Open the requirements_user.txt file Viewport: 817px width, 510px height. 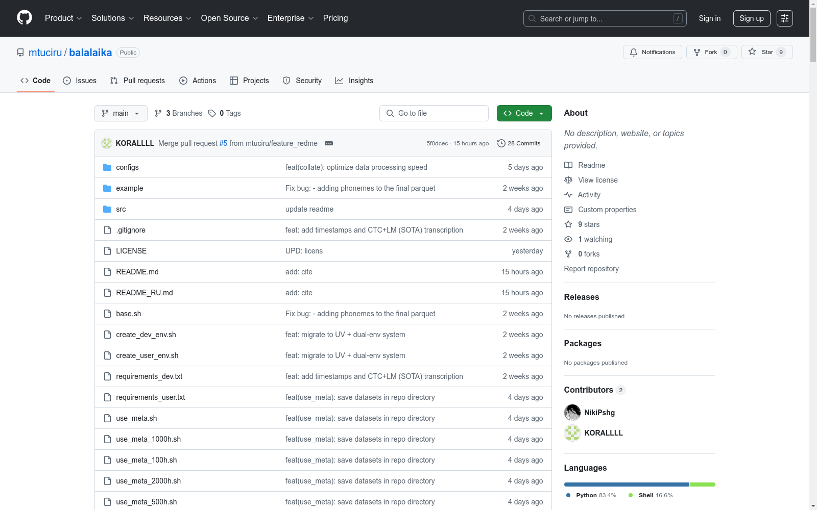(151, 397)
